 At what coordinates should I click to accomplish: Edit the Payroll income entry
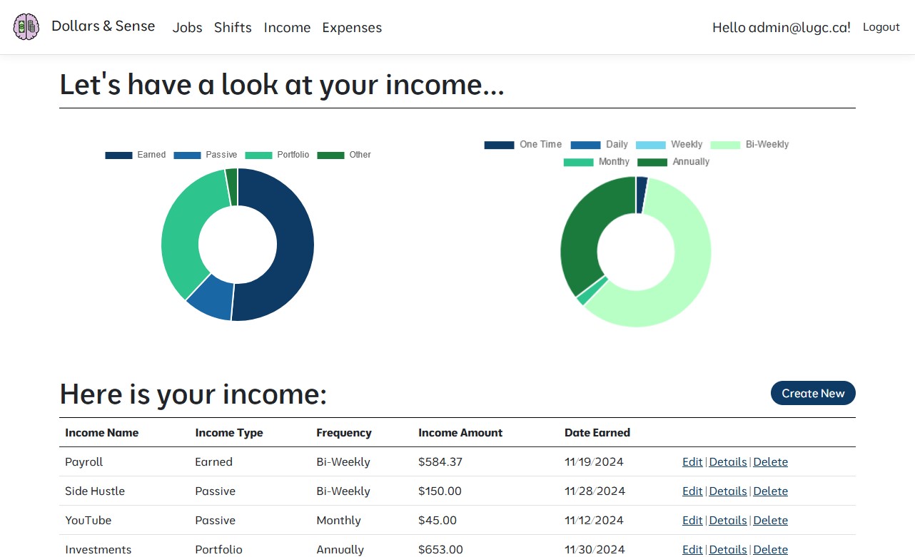point(692,461)
